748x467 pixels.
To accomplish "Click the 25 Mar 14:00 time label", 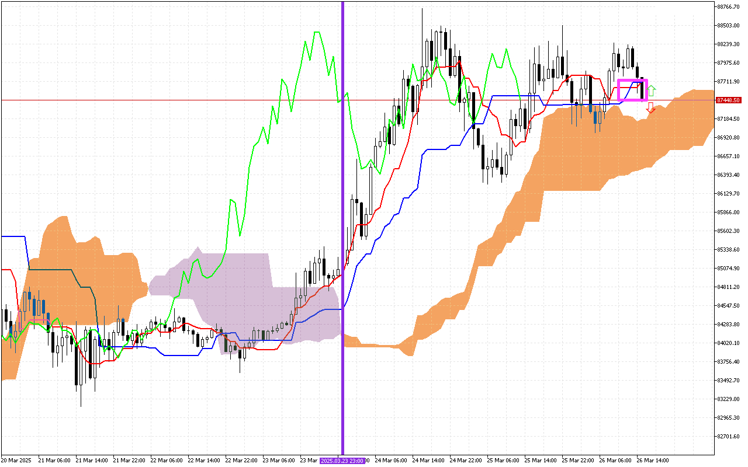I will (x=541, y=461).
